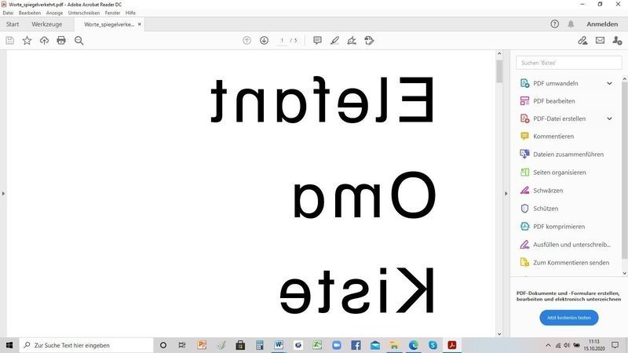This screenshot has height=353, width=628.
Task: Expand the 'PDF umwandeln' chevron
Action: [609, 83]
